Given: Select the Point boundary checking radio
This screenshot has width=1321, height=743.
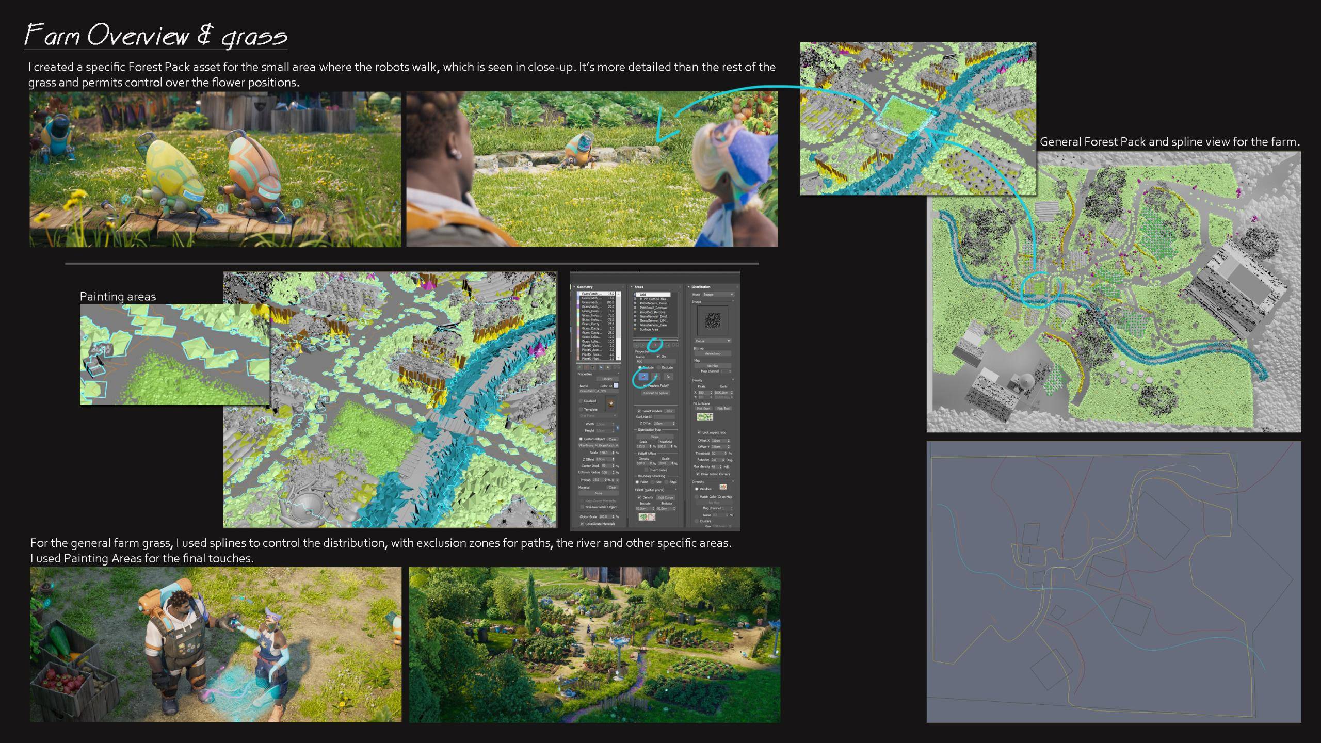Looking at the screenshot, I should pyautogui.click(x=637, y=482).
